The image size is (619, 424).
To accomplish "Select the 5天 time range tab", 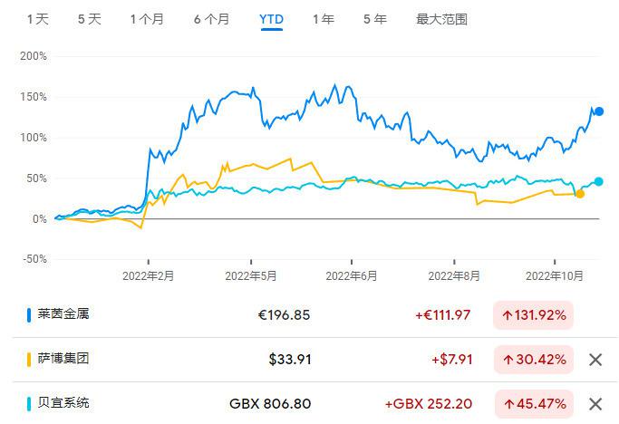I will pos(90,19).
